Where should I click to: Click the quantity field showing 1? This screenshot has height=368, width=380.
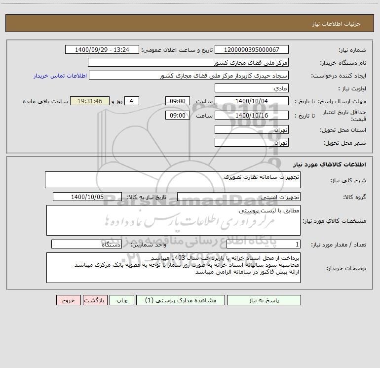264,244
